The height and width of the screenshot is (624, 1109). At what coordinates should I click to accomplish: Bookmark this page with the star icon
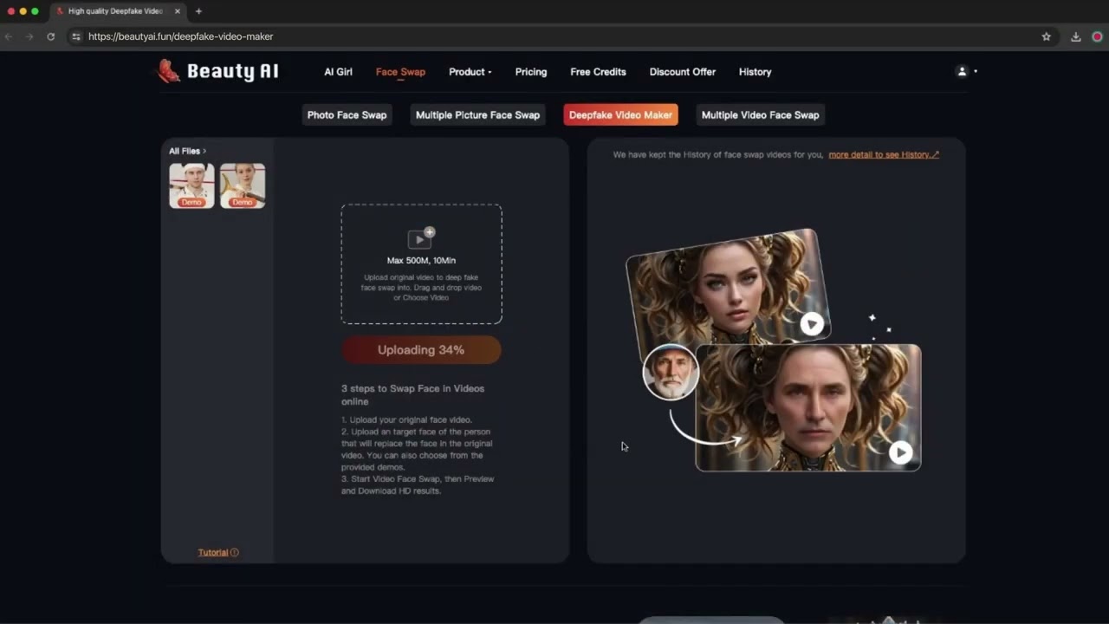pyautogui.click(x=1047, y=36)
